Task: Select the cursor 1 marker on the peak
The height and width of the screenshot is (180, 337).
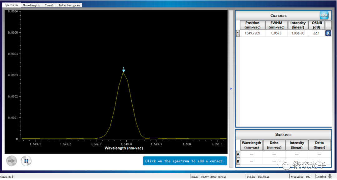Action: click(124, 70)
